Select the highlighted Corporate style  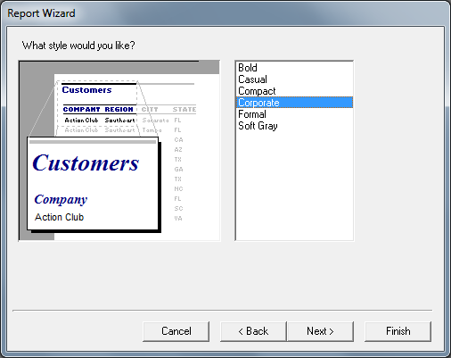tap(294, 103)
